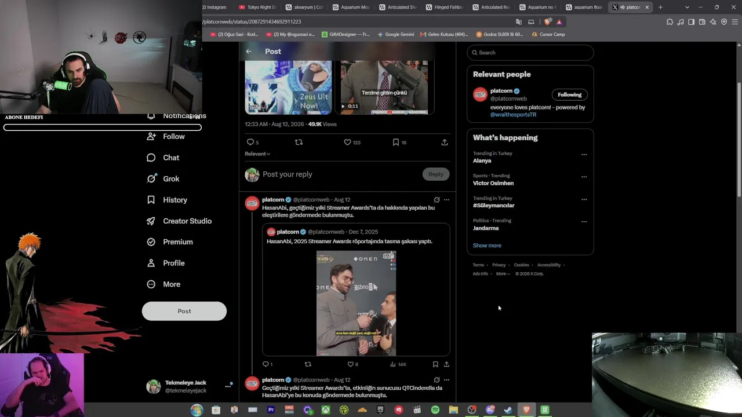Click the Search box on X
742x417 pixels.
coord(530,53)
